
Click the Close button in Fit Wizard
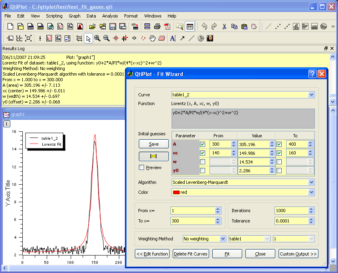coord(260,254)
